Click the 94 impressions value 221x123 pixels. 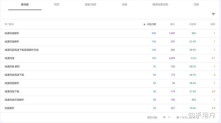tap(173, 83)
